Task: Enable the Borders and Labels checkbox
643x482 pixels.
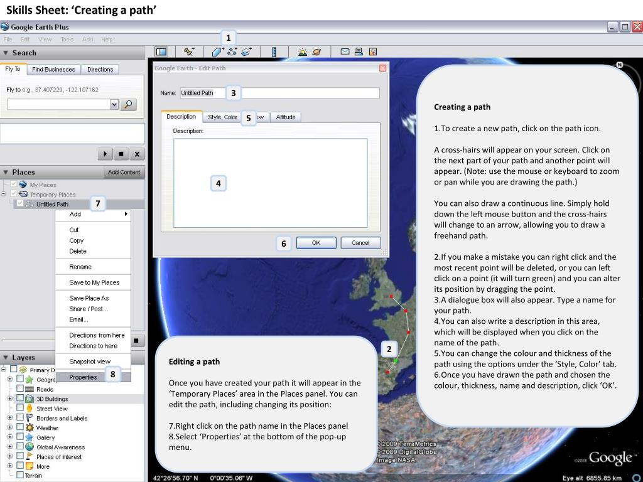Action: (x=19, y=417)
